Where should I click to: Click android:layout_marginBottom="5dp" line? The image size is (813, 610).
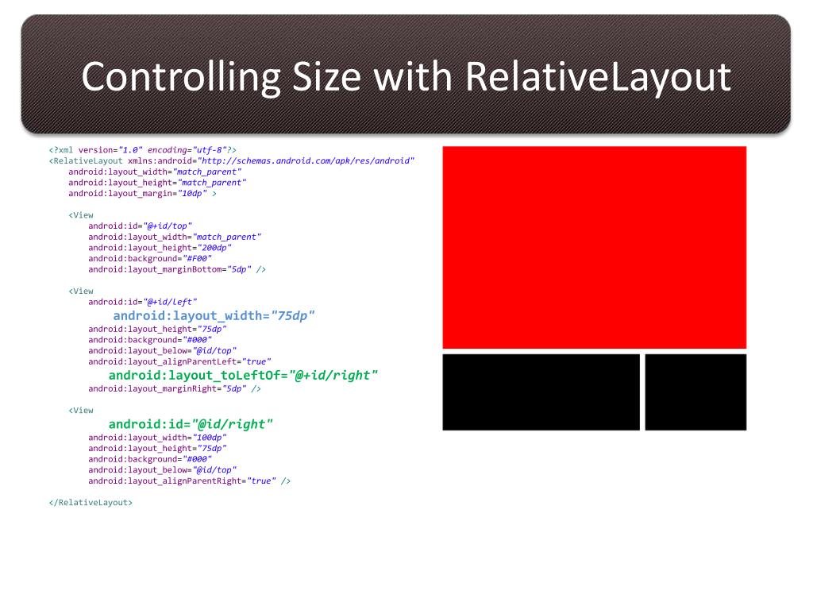click(177, 269)
